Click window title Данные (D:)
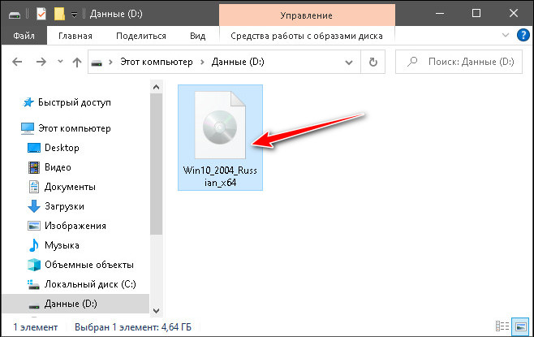The width and height of the screenshot is (534, 337). 116,15
